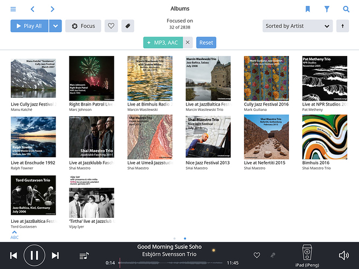The width and height of the screenshot is (359, 269).
Task: Select the second page dot indicator
Action: pos(185,238)
